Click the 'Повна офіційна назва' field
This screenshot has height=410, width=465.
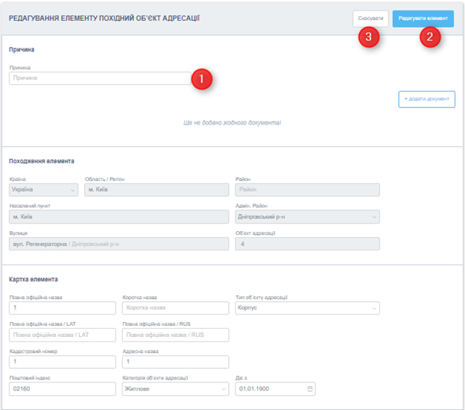click(x=63, y=308)
